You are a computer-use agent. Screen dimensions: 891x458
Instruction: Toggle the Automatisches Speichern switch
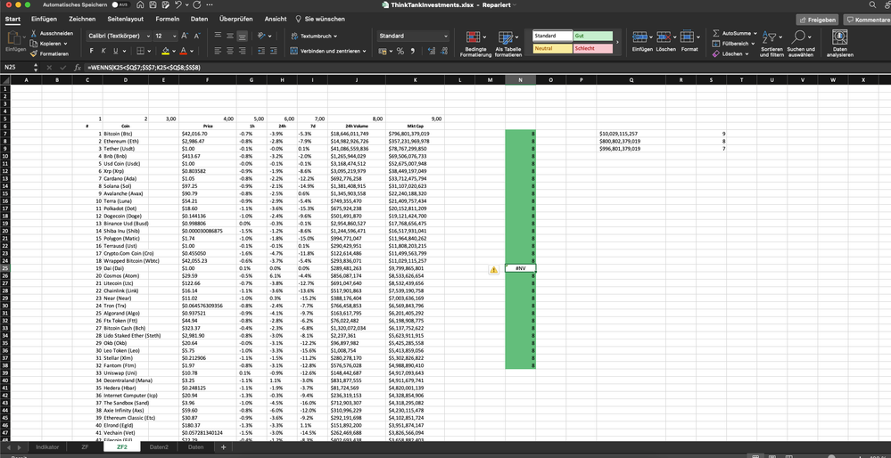pyautogui.click(x=120, y=4)
